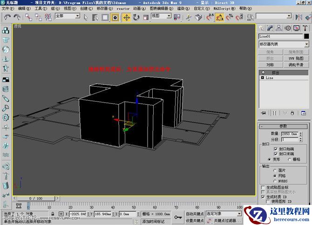
Task: Click the UVW 贴图 modifier button
Action: pyautogui.click(x=296, y=58)
